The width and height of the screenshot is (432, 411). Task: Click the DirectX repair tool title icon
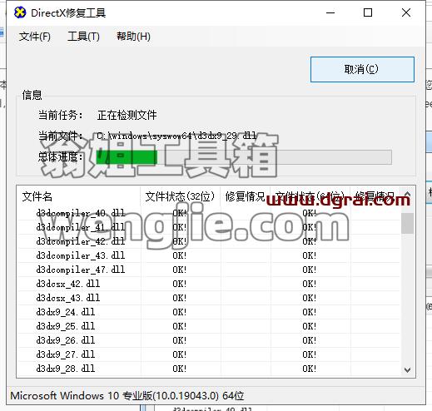pos(20,12)
